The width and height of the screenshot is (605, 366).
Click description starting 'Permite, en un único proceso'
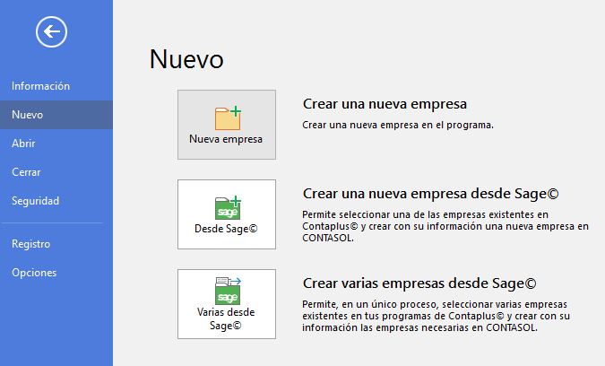tap(436, 316)
